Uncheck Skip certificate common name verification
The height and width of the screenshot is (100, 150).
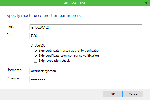click(x=36, y=56)
